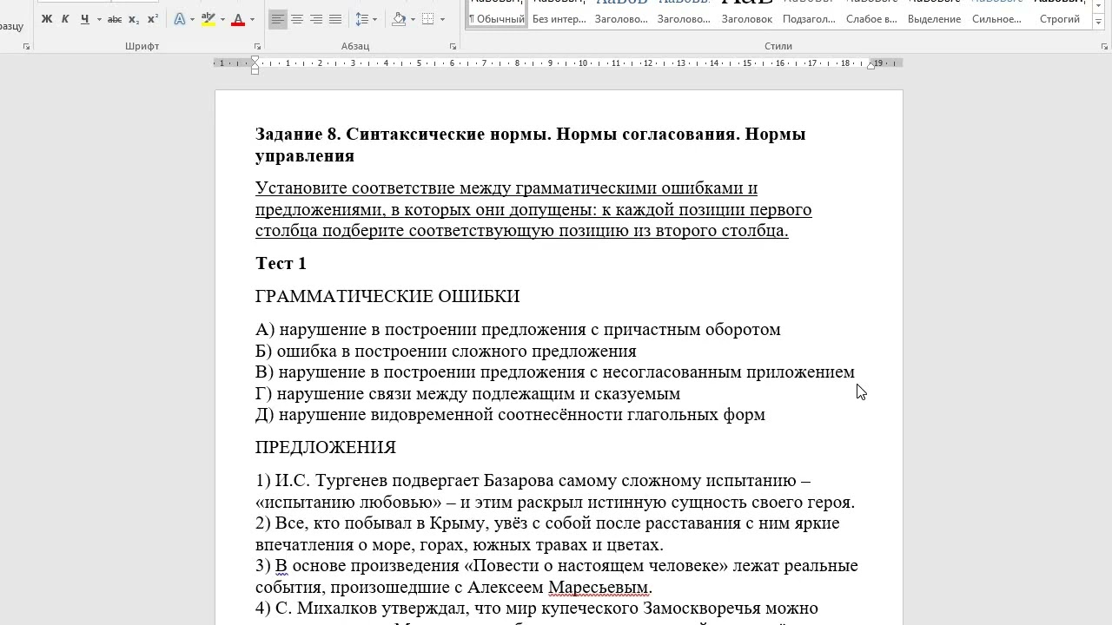Image resolution: width=1112 pixels, height=625 pixels.
Task: Open shading color dropdown arrow
Action: click(x=414, y=19)
